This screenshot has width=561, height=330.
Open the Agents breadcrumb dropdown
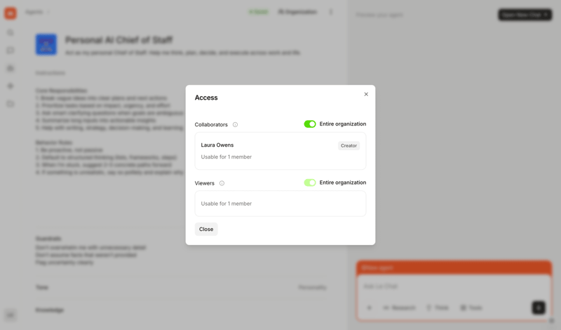point(37,12)
